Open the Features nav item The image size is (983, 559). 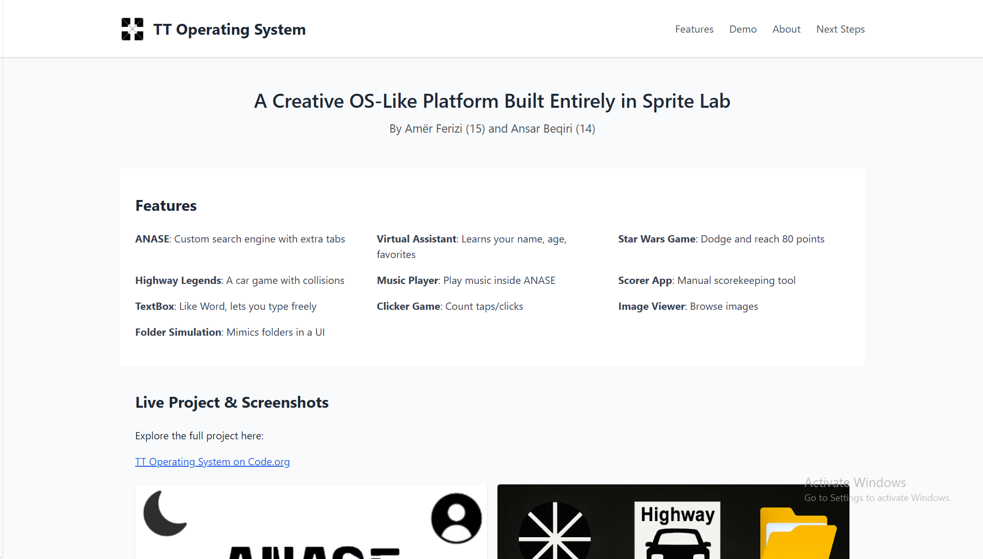[694, 29]
